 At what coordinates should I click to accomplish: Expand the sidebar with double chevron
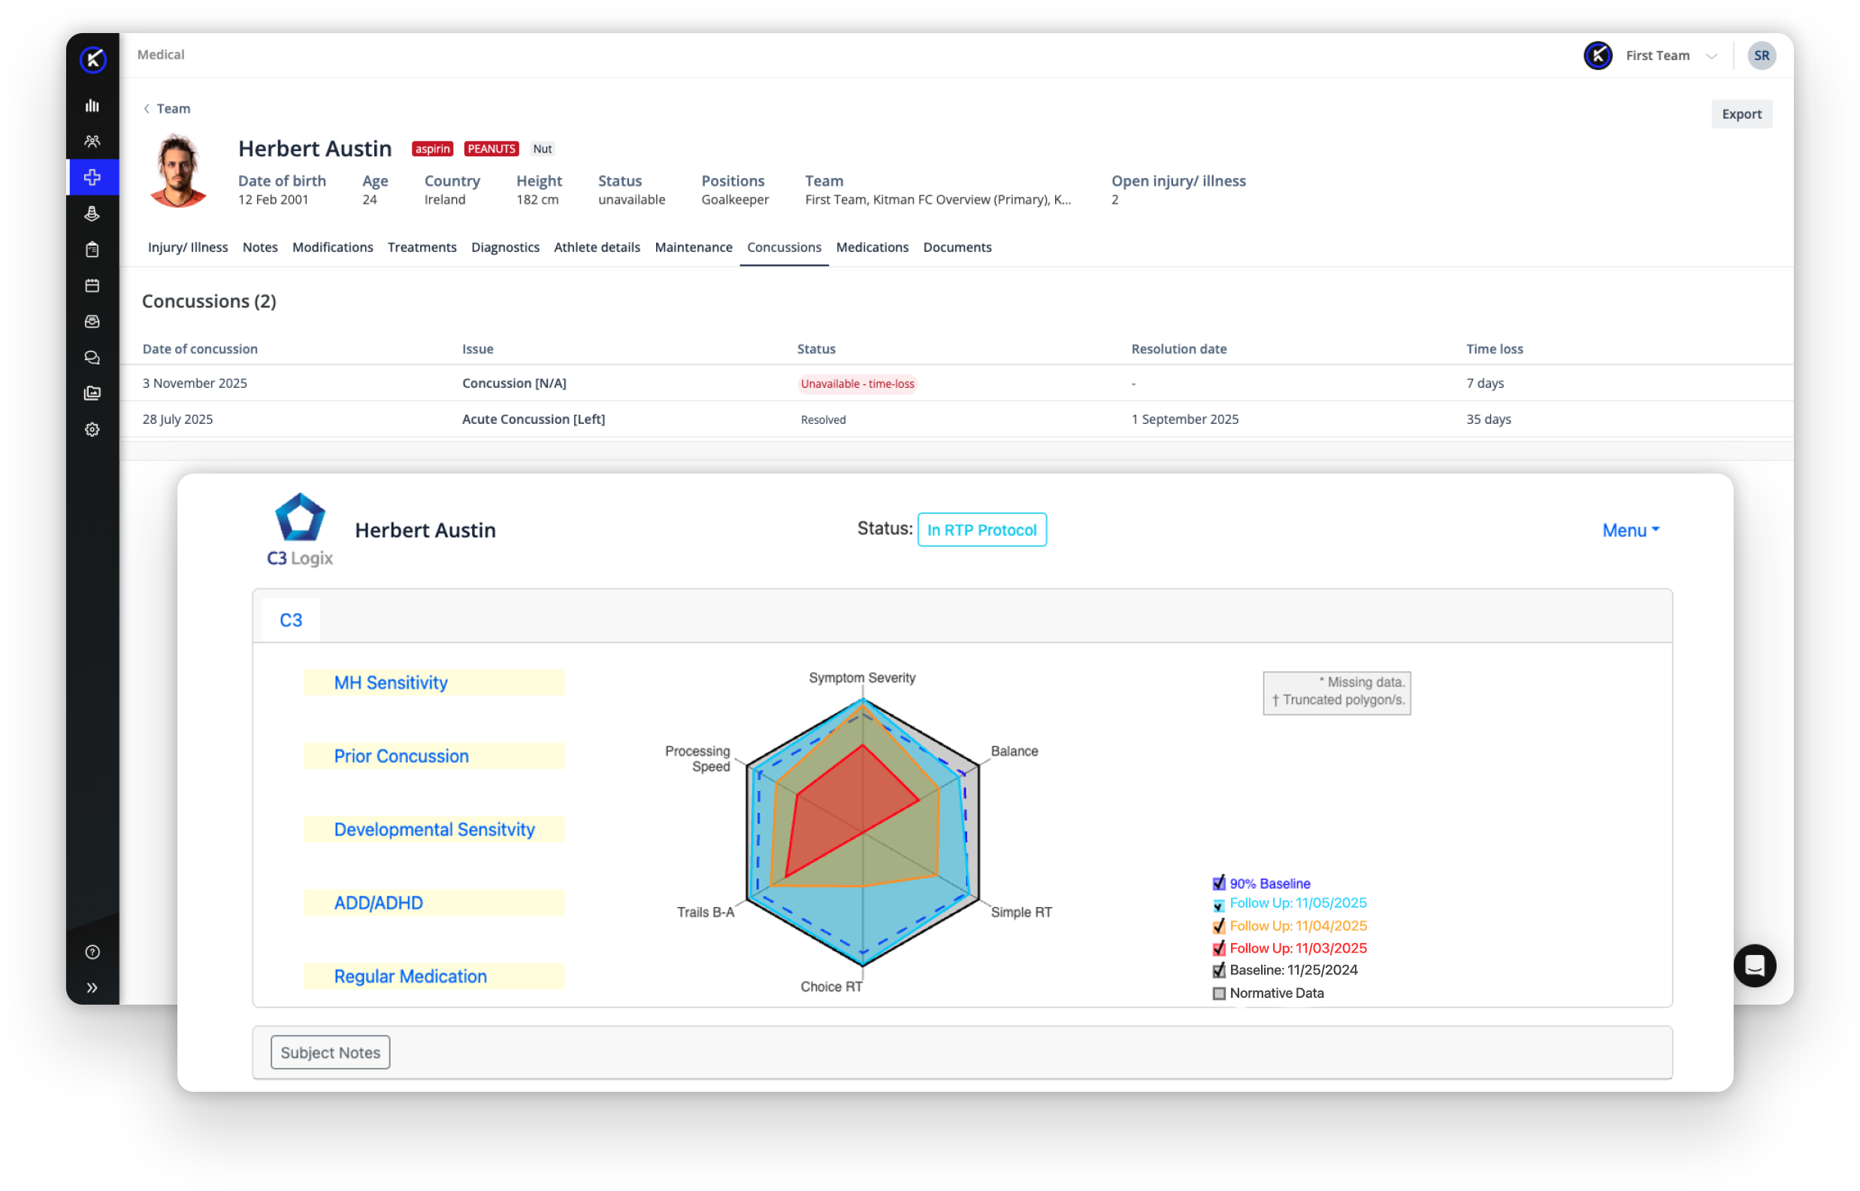point(92,987)
